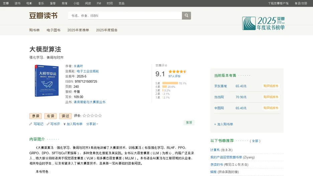Click the pencil icon beside 写笔记
Viewport: 313px width, 176px height.
(x=30, y=124)
